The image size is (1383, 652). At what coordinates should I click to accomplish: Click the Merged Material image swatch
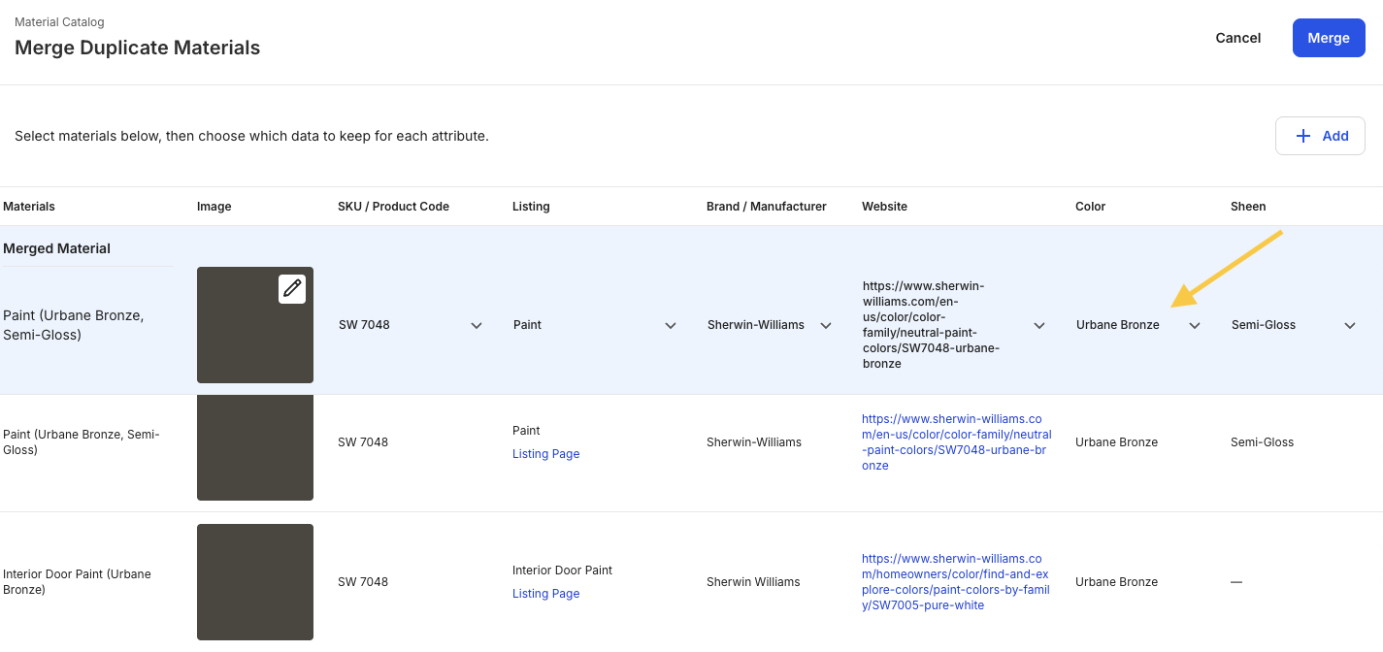pyautogui.click(x=255, y=325)
